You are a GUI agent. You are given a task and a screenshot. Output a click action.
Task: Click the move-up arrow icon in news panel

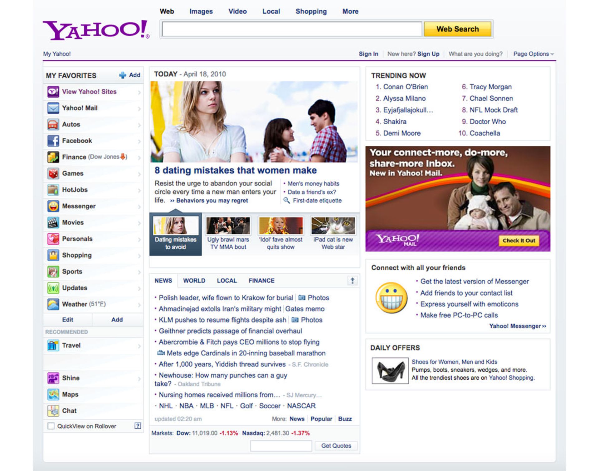pyautogui.click(x=352, y=281)
